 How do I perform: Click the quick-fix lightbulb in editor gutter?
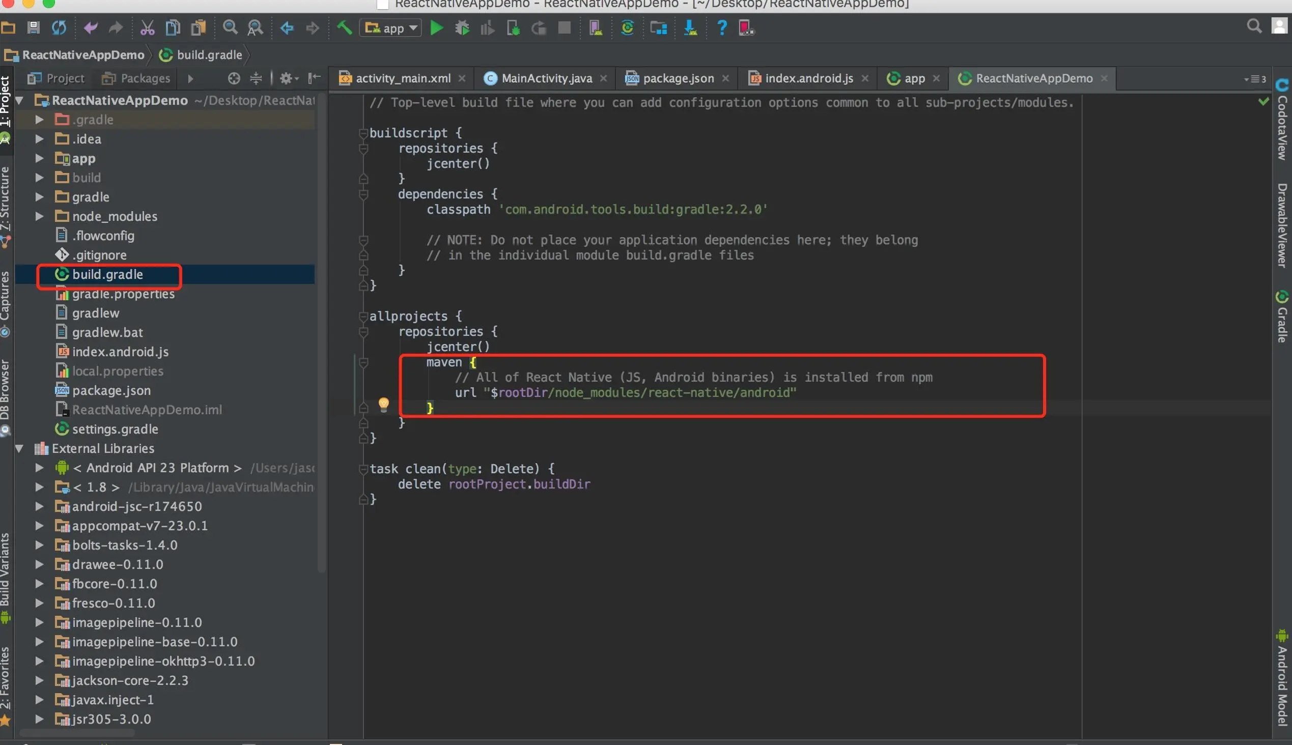tap(383, 405)
